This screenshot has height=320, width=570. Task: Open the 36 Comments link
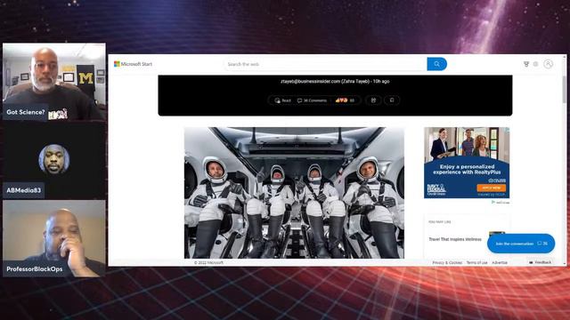coord(312,100)
